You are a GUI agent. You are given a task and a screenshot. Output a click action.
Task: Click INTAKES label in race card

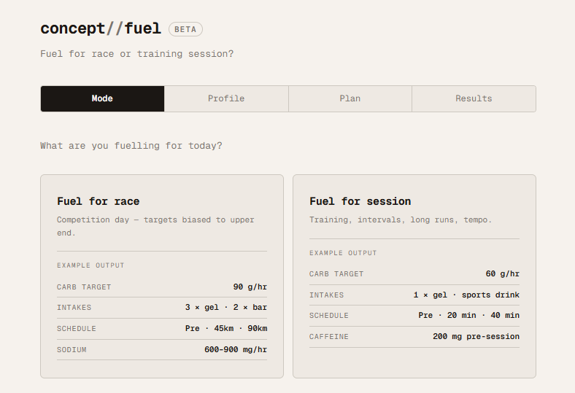(74, 308)
